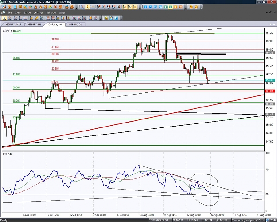This screenshot has width=277, height=222.
Task: Select the second red horizontal lines Fibonacci tool
Action: coord(53,18)
